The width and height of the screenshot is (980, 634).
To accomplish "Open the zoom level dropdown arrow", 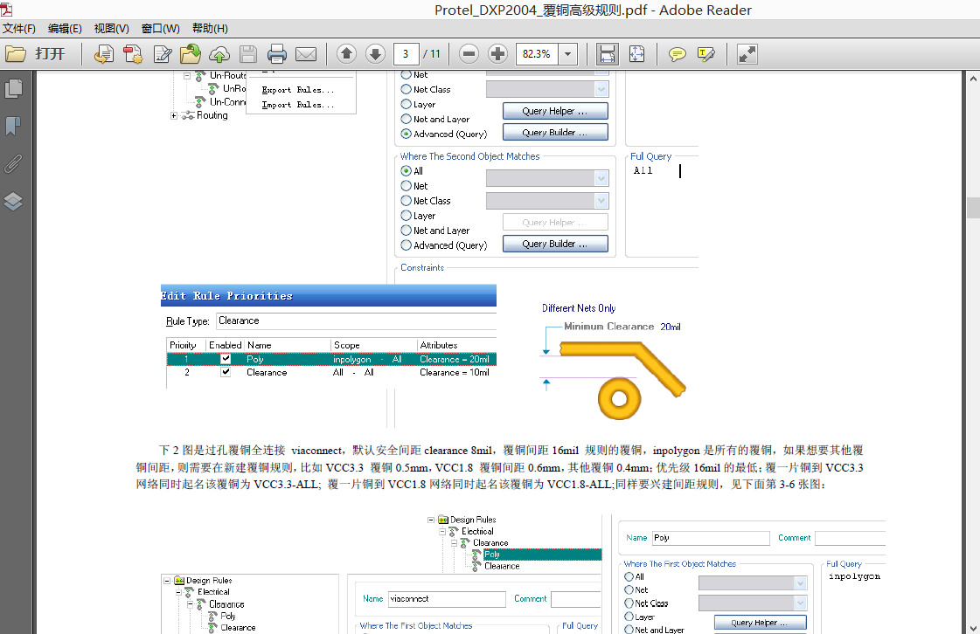I will pyautogui.click(x=567, y=54).
